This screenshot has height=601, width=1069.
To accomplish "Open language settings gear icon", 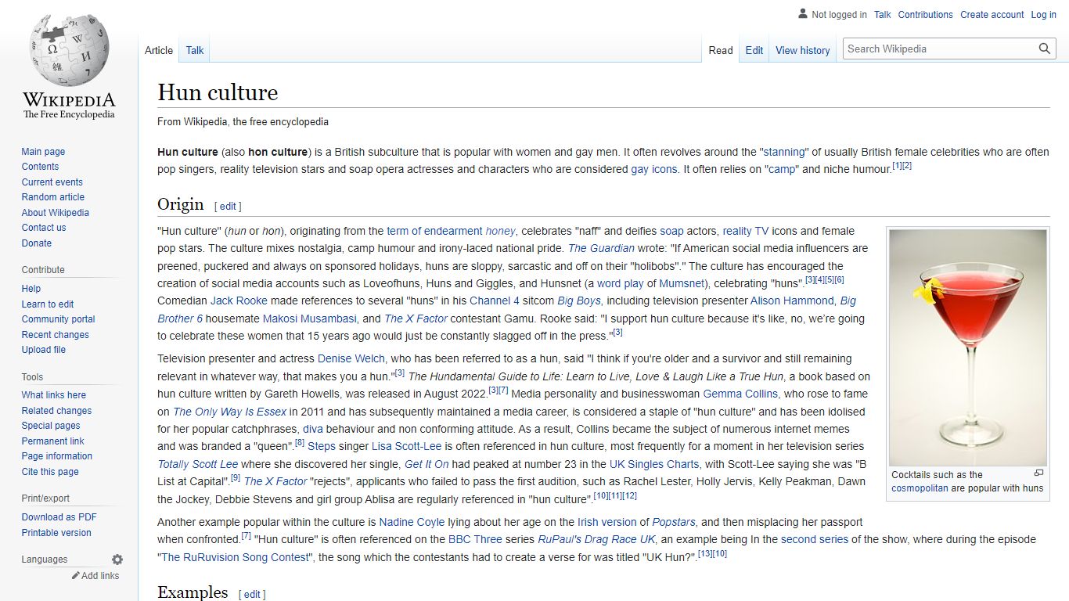I will pyautogui.click(x=117, y=560).
